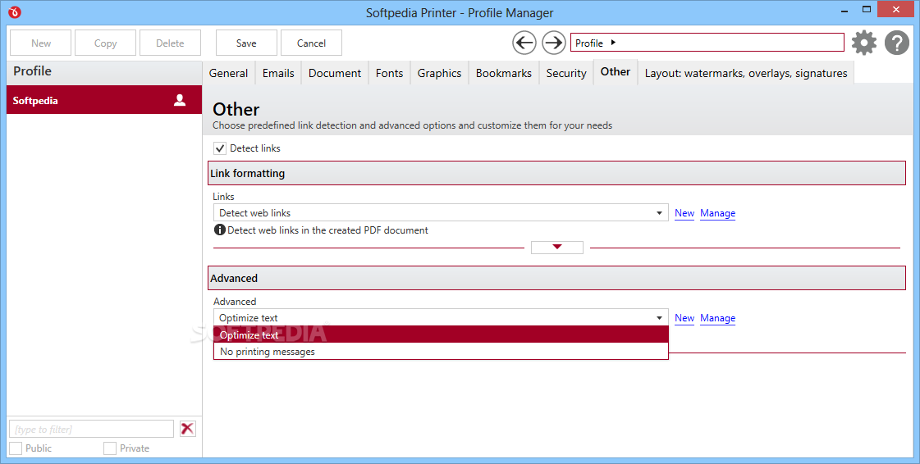Go to the Graphics tab
Screen dimensions: 920x464
tap(439, 73)
